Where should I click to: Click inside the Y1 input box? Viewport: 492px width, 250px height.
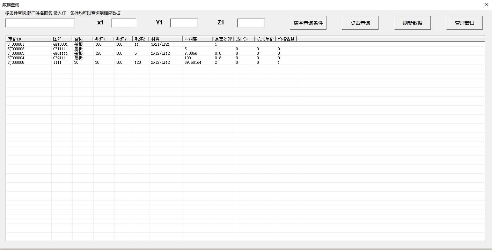(x=184, y=23)
